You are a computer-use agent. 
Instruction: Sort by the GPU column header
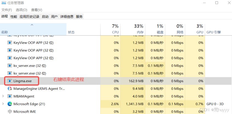coord(195,29)
